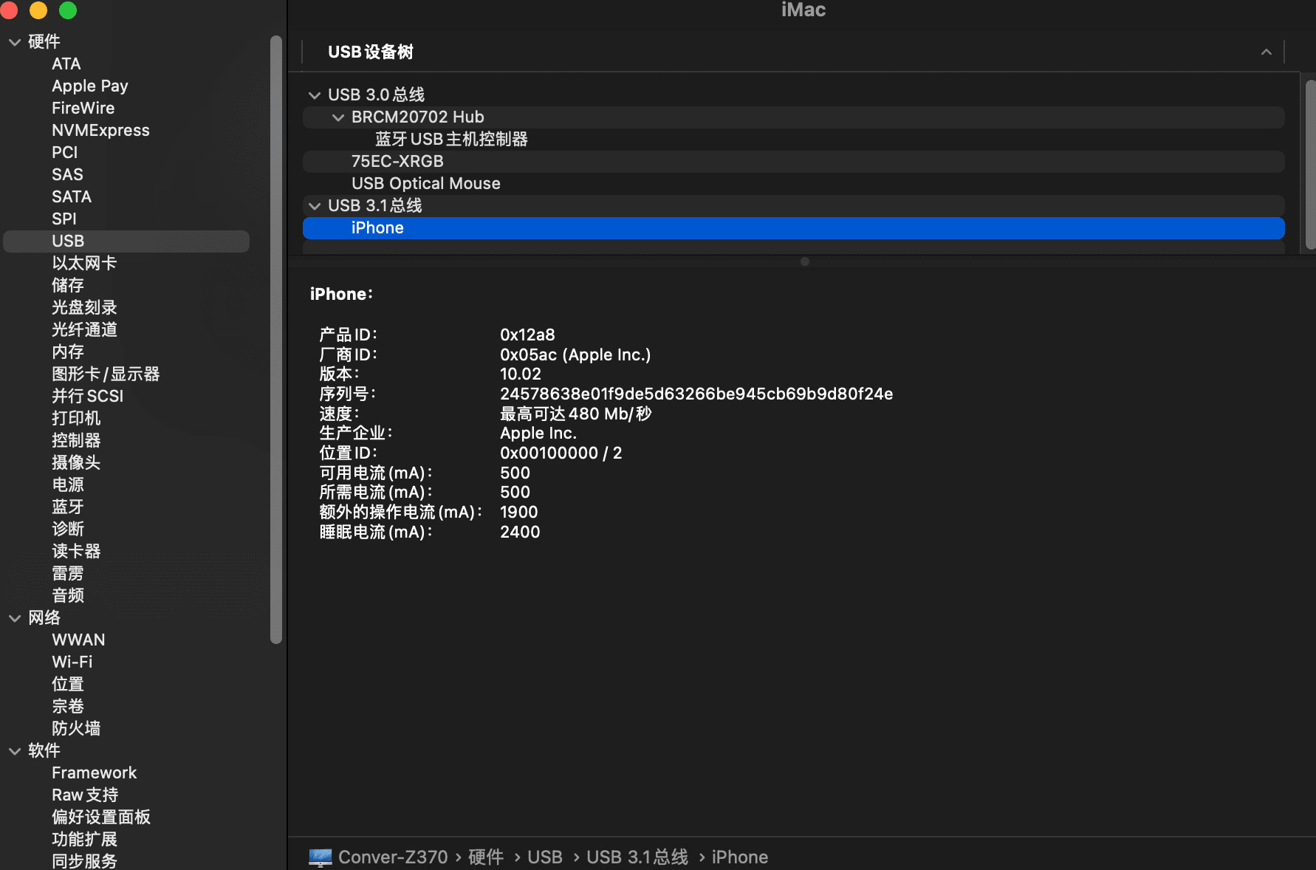This screenshot has height=870, width=1316.
Task: Open Raw 支持 under 软件
Action: [x=85, y=795]
